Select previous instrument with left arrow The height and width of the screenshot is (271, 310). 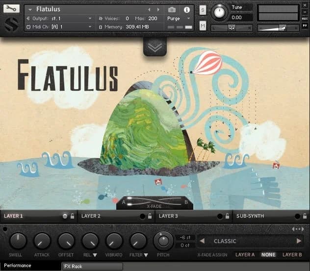pyautogui.click(x=149, y=9)
